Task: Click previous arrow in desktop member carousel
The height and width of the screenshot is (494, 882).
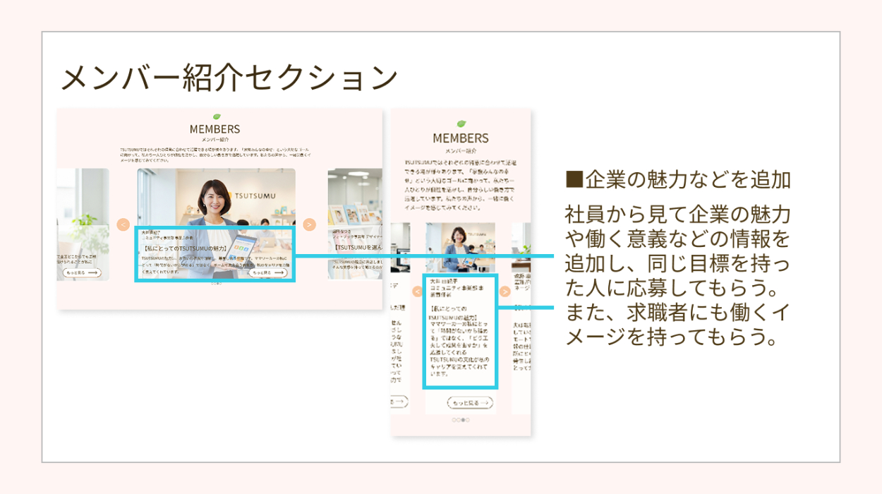Action: coord(123,225)
